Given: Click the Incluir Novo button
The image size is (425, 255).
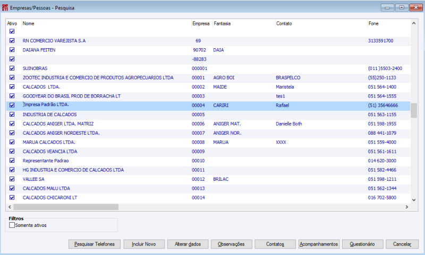Looking at the screenshot, I should (144, 244).
